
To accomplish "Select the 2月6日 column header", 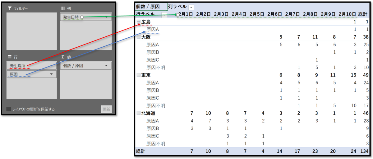I will click(x=275, y=14).
